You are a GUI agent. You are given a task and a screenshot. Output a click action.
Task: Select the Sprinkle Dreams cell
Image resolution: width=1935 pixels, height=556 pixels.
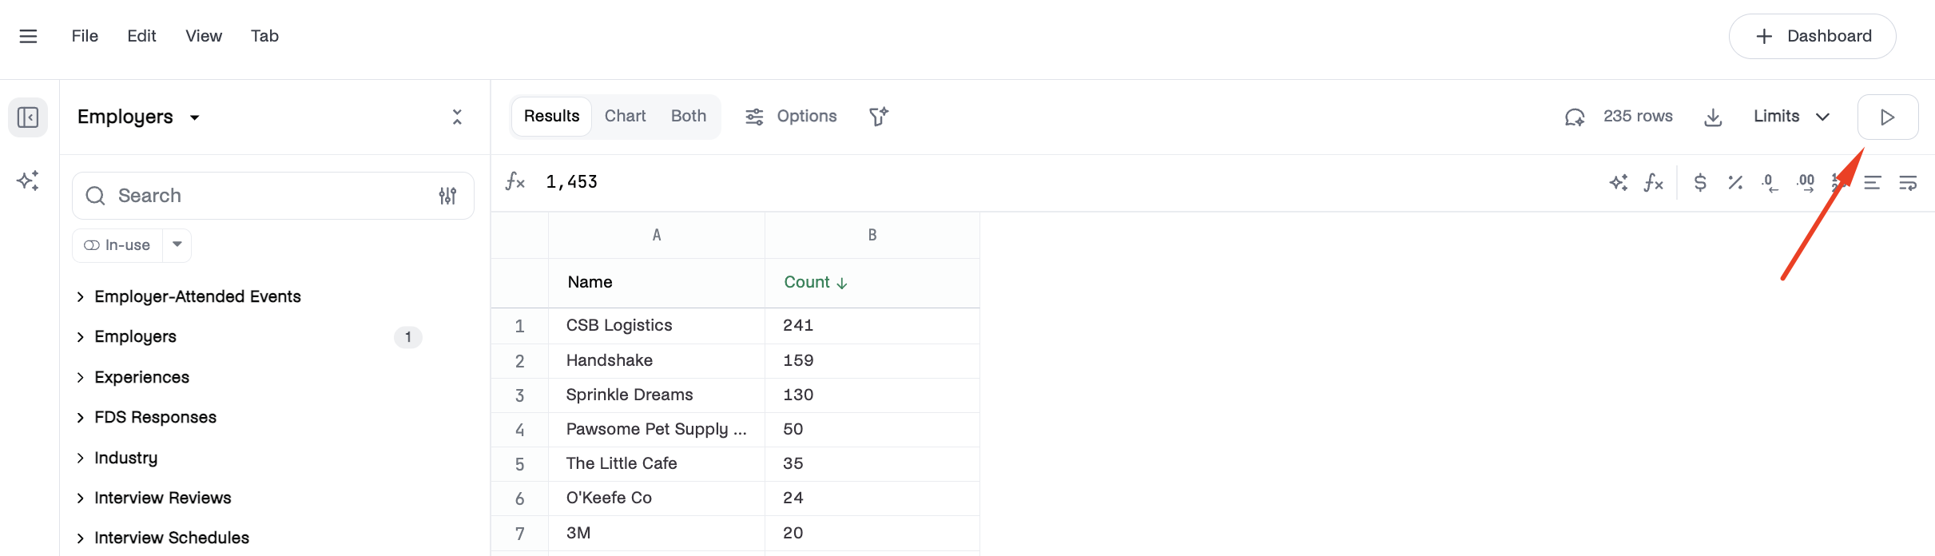(657, 395)
